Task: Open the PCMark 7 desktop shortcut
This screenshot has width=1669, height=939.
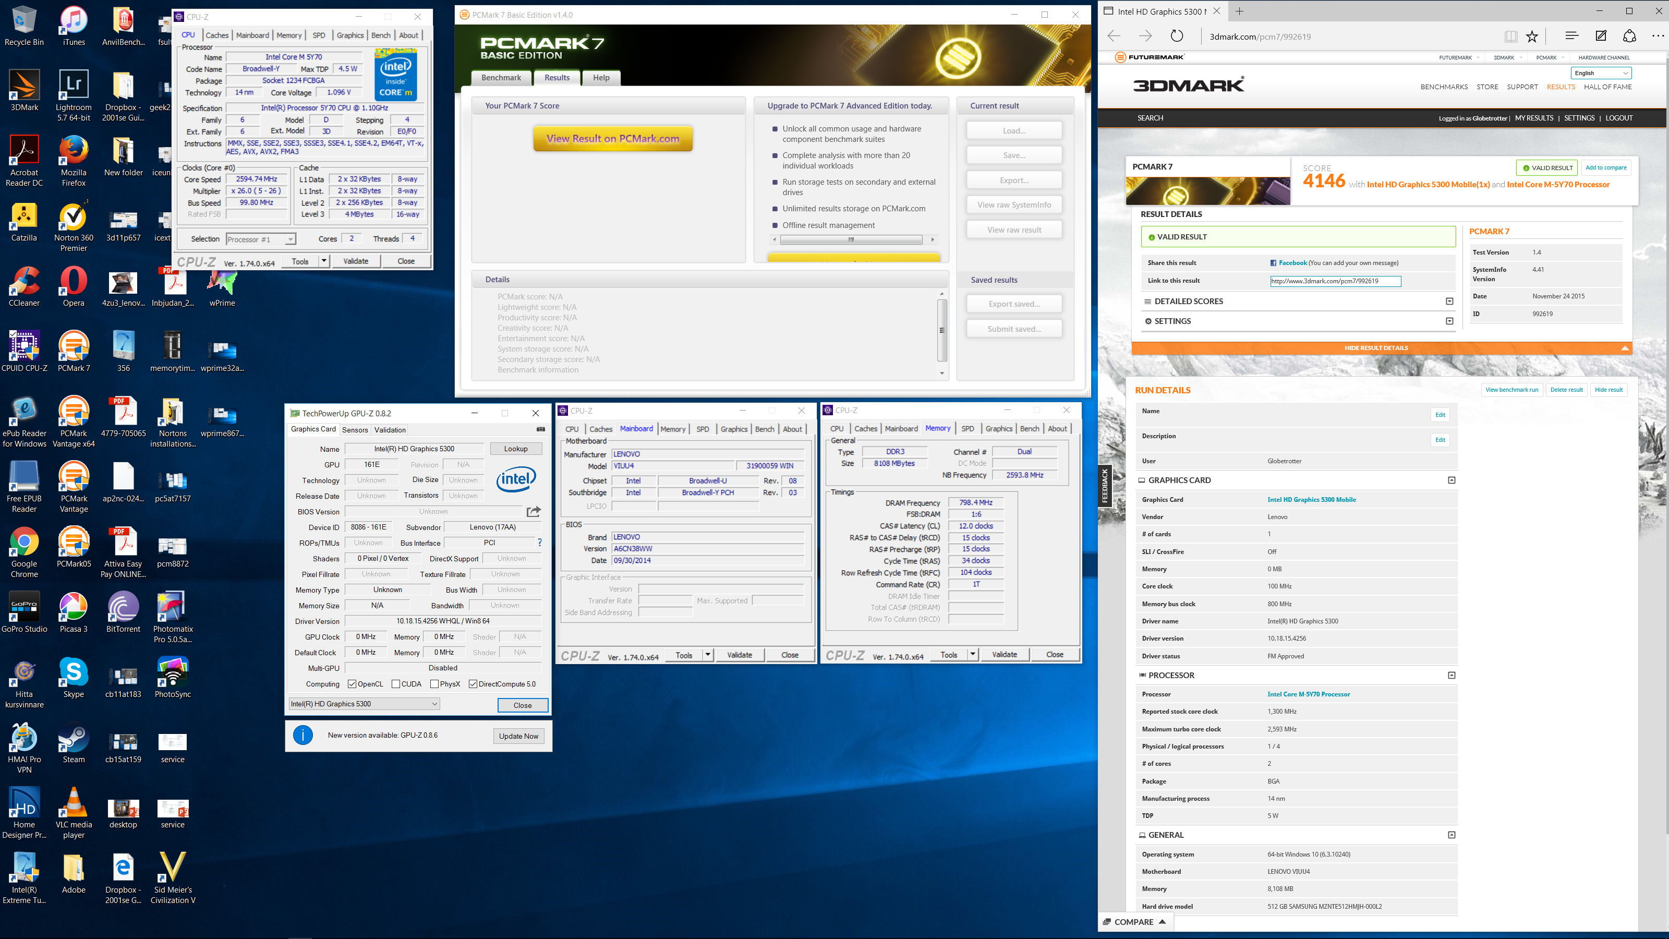Action: [x=73, y=352]
